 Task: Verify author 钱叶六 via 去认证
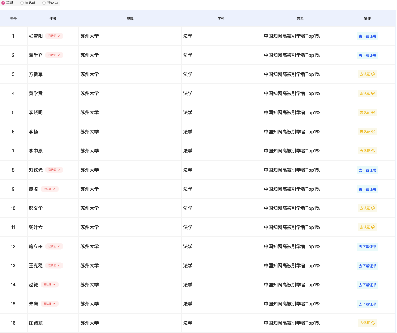pos(367,228)
